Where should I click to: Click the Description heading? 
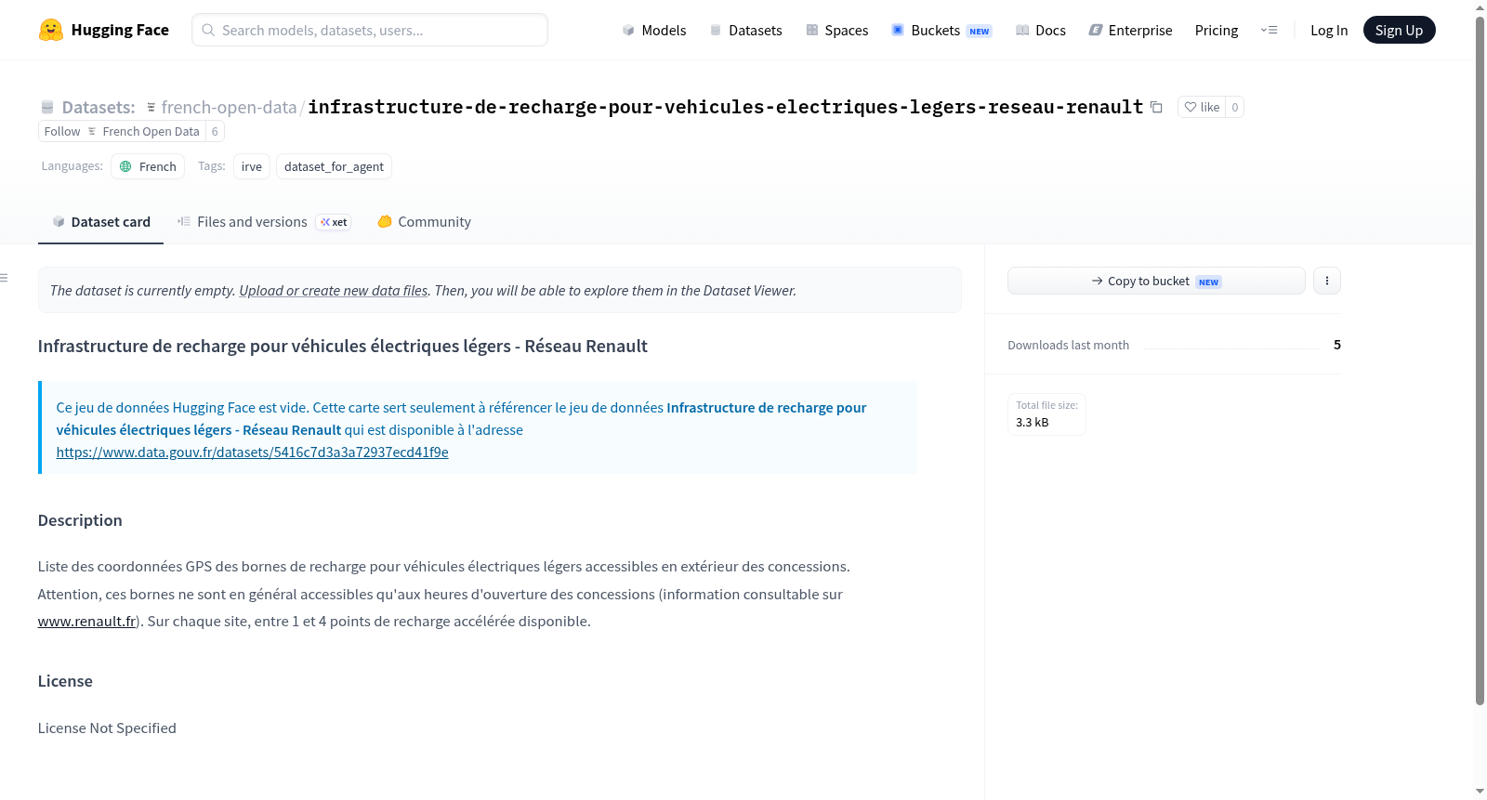[x=80, y=520]
